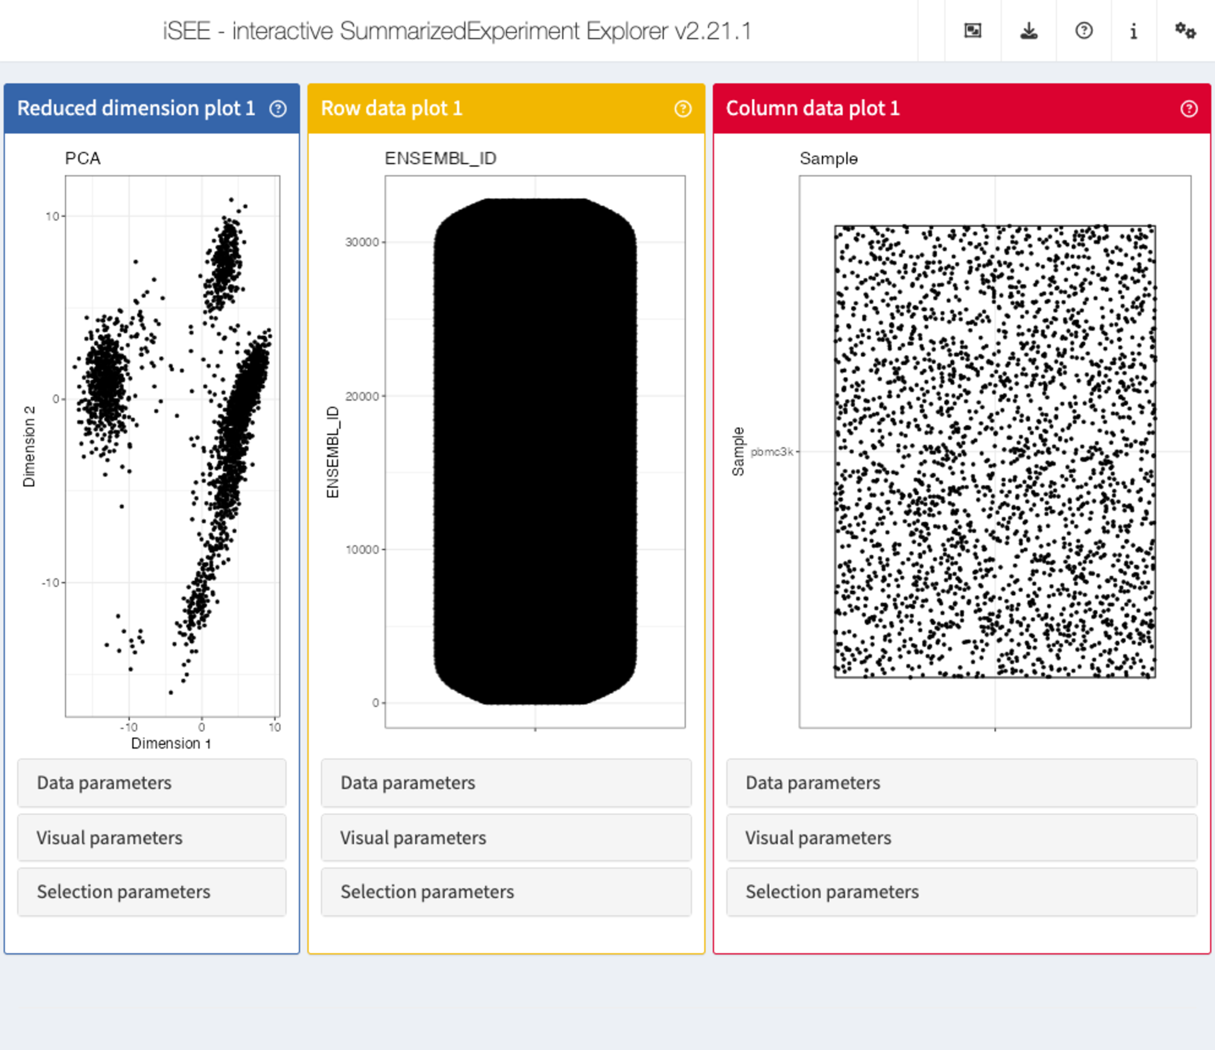Expand Visual parameters in Column data plot 1
The image size is (1215, 1050).
[961, 837]
